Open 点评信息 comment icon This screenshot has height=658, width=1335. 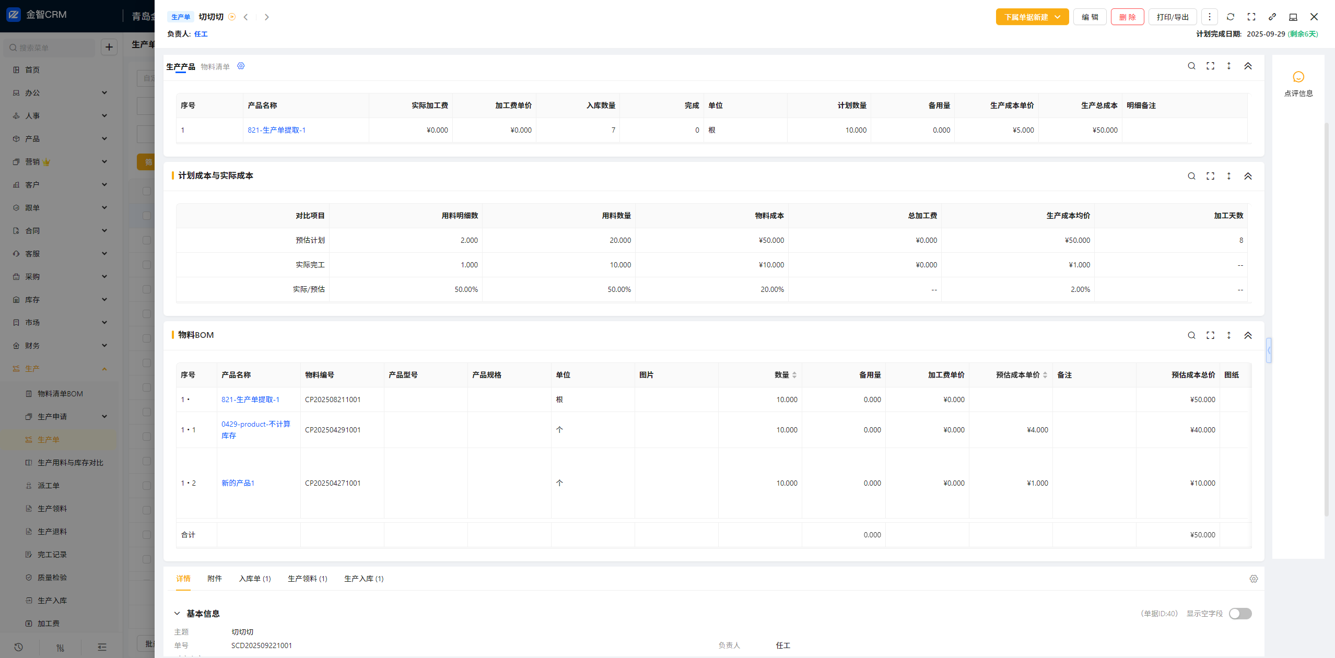pos(1298,77)
